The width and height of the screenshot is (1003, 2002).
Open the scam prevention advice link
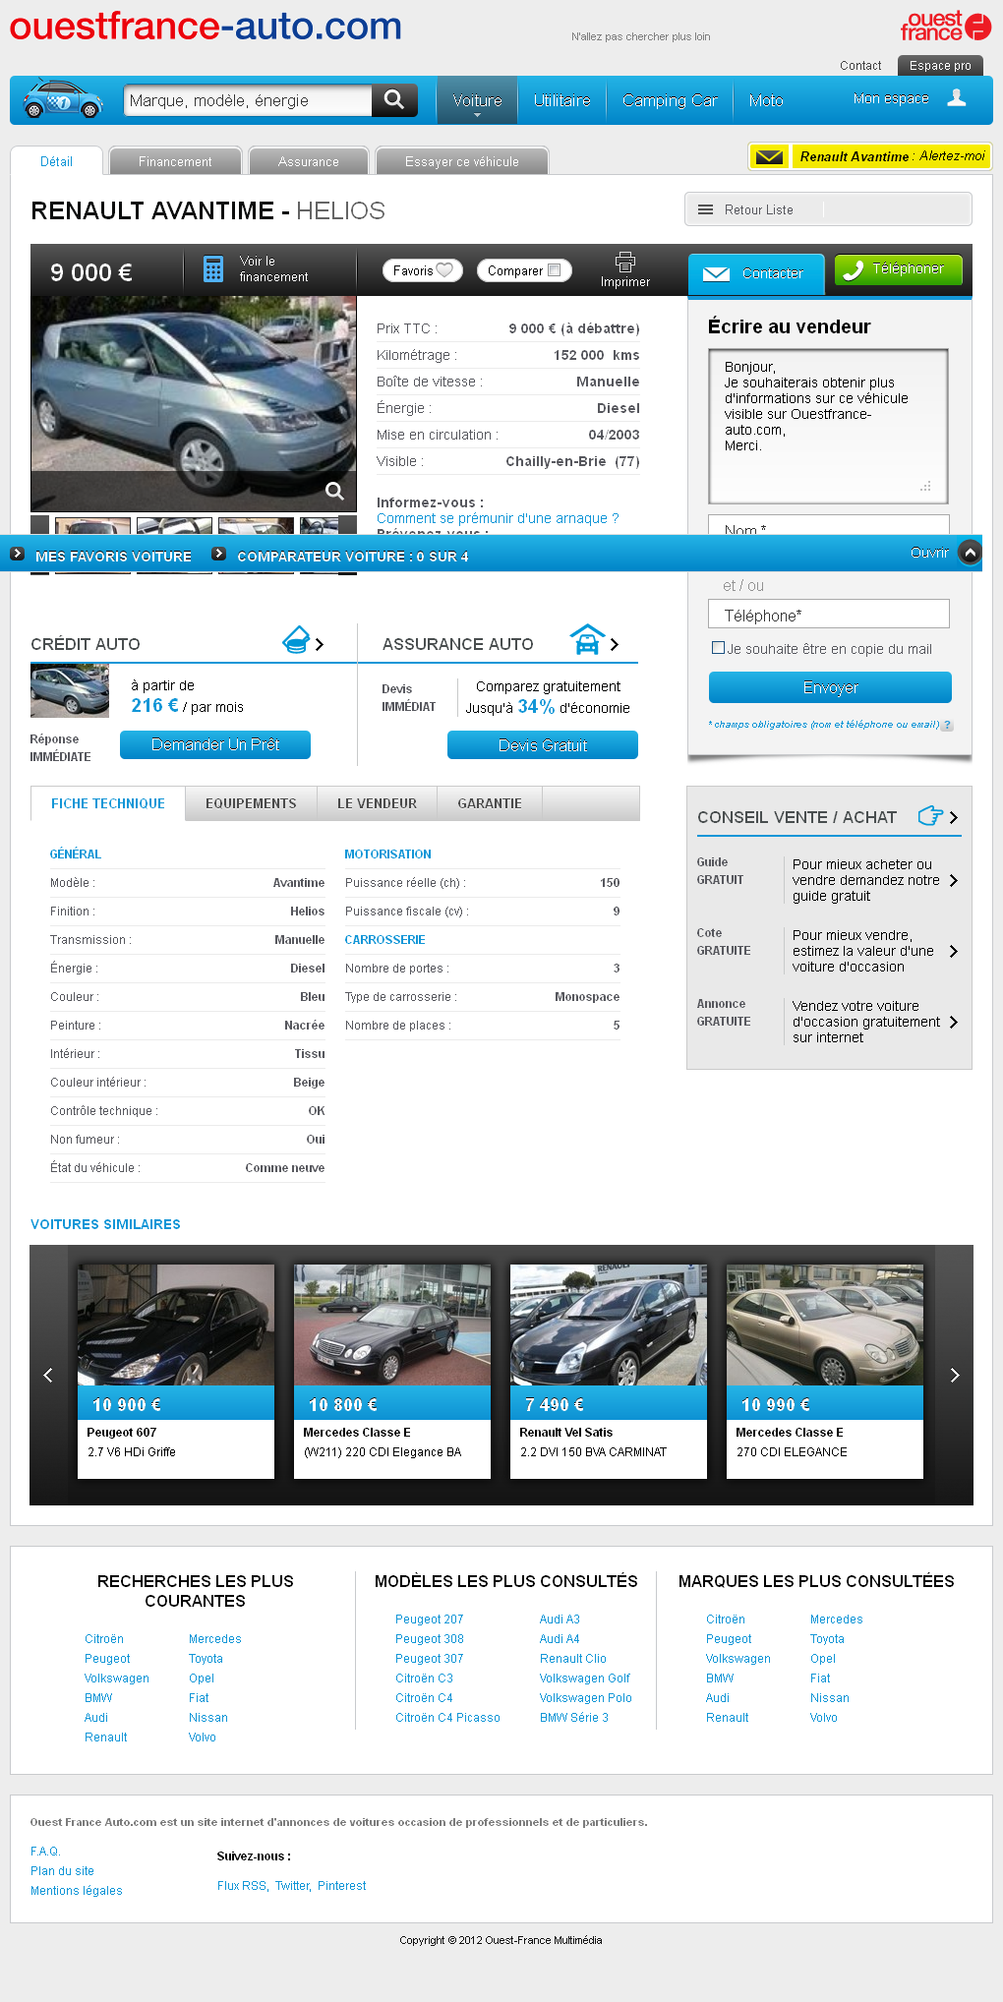(x=498, y=518)
